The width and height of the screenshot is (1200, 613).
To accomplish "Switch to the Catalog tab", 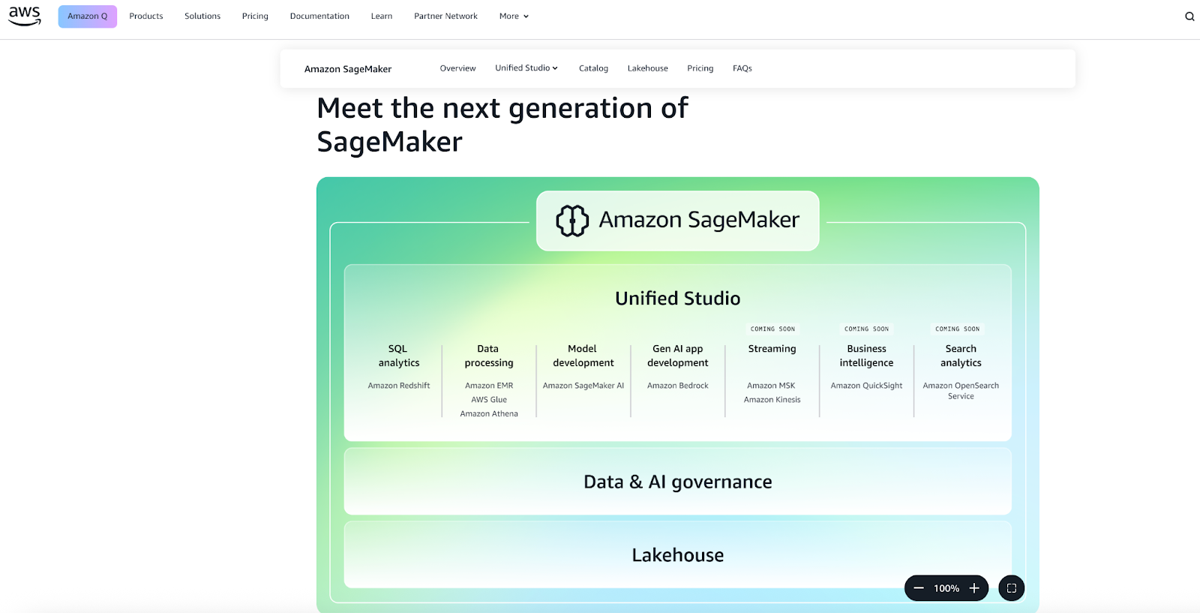I will pyautogui.click(x=593, y=68).
